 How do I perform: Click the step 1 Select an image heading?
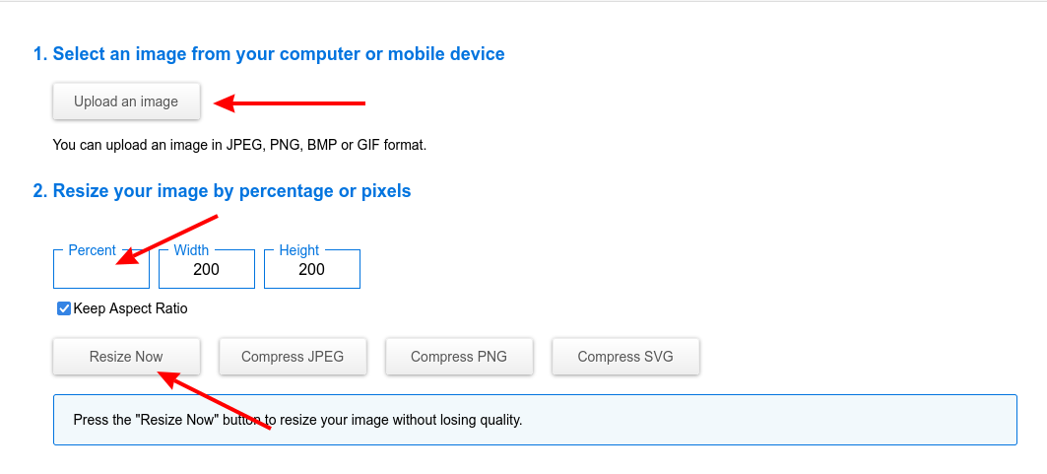269,54
